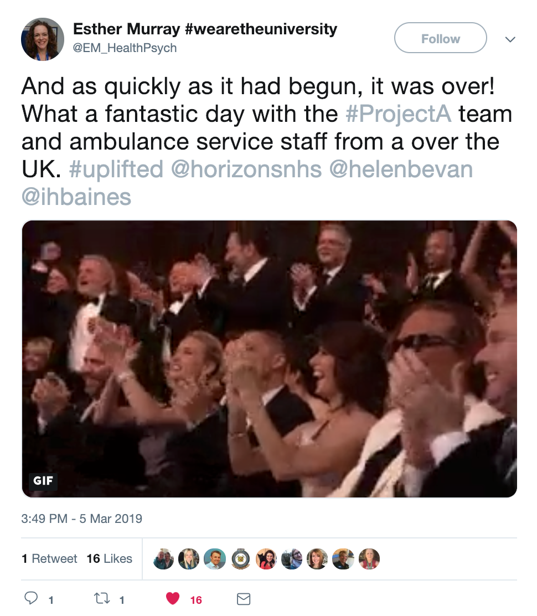
Task: Visit the @helenbevan mention
Action: pyautogui.click(x=401, y=170)
